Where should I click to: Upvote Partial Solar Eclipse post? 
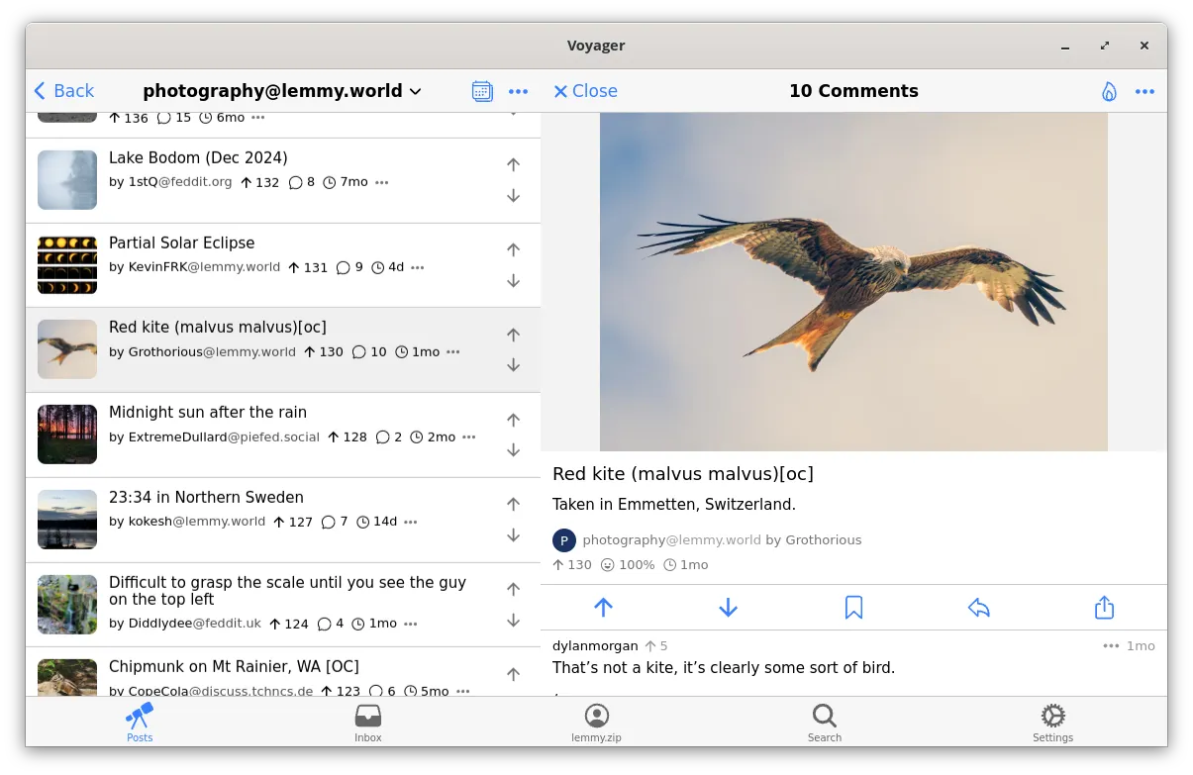[513, 250]
